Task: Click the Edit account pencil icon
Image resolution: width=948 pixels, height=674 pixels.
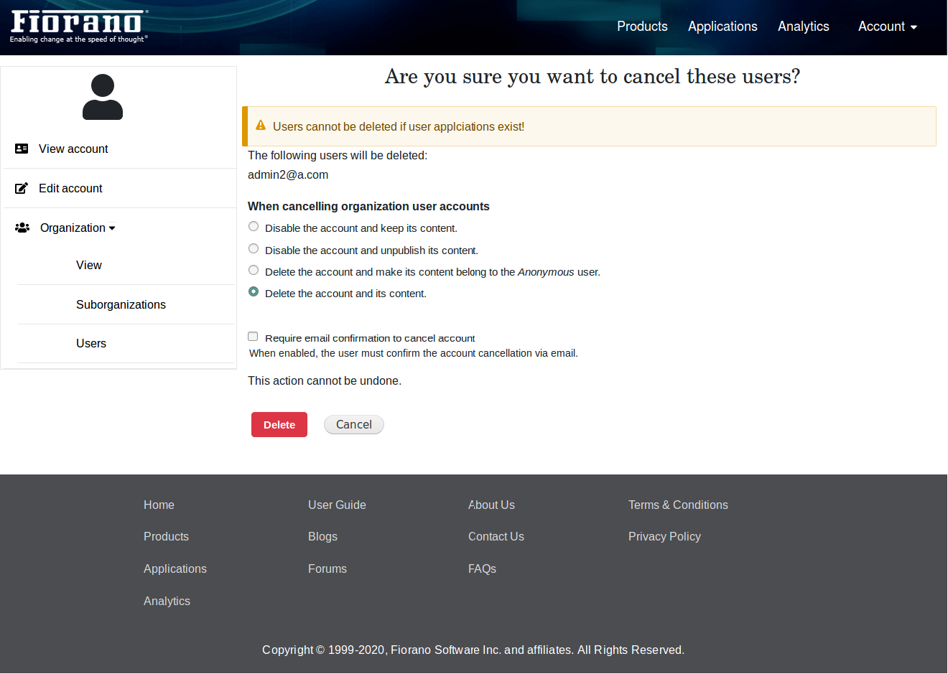Action: pyautogui.click(x=22, y=188)
